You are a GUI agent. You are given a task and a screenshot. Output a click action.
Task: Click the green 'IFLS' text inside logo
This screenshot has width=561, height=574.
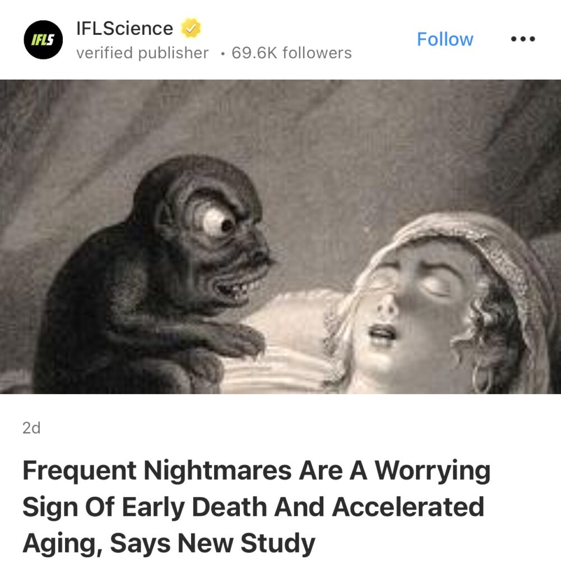[43, 40]
